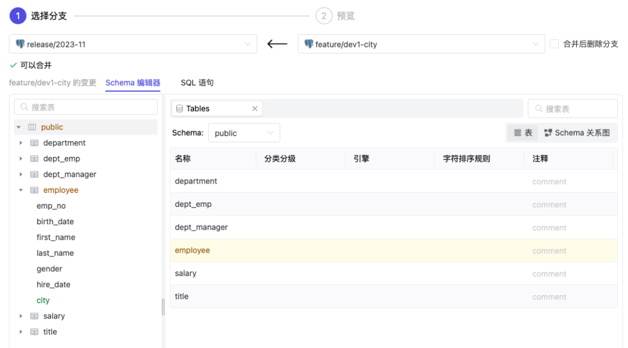Open feature/dev1-city 的变更 tab
Viewport: 628px width, 348px height.
(x=52, y=83)
